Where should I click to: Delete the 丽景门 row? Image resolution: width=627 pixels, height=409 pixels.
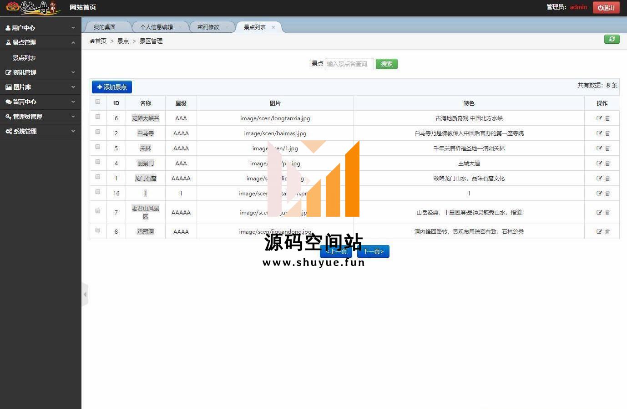coord(607,163)
